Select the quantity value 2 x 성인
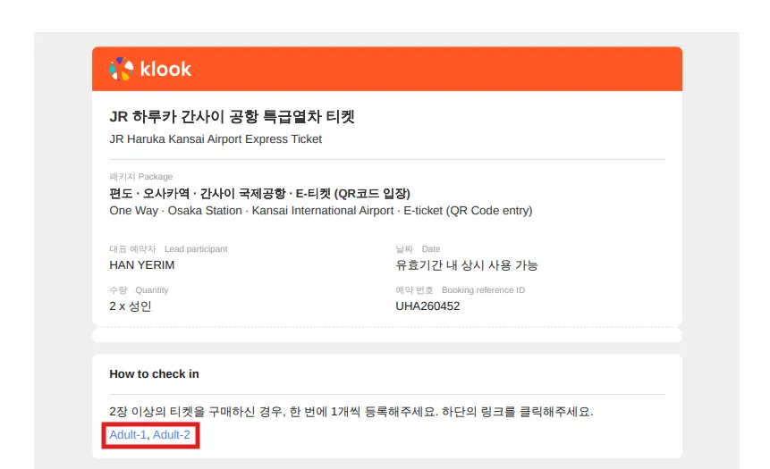Image resolution: width=770 pixels, height=469 pixels. point(131,306)
